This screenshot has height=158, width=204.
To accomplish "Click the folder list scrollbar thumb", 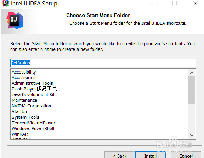I will pos(192,90).
